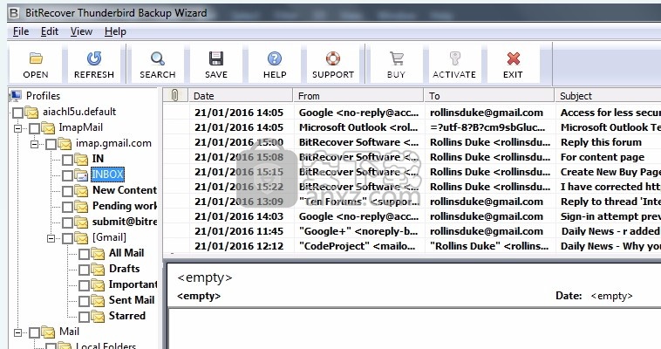Click the ImapMail folder icon
The image size is (661, 349).
click(x=48, y=128)
